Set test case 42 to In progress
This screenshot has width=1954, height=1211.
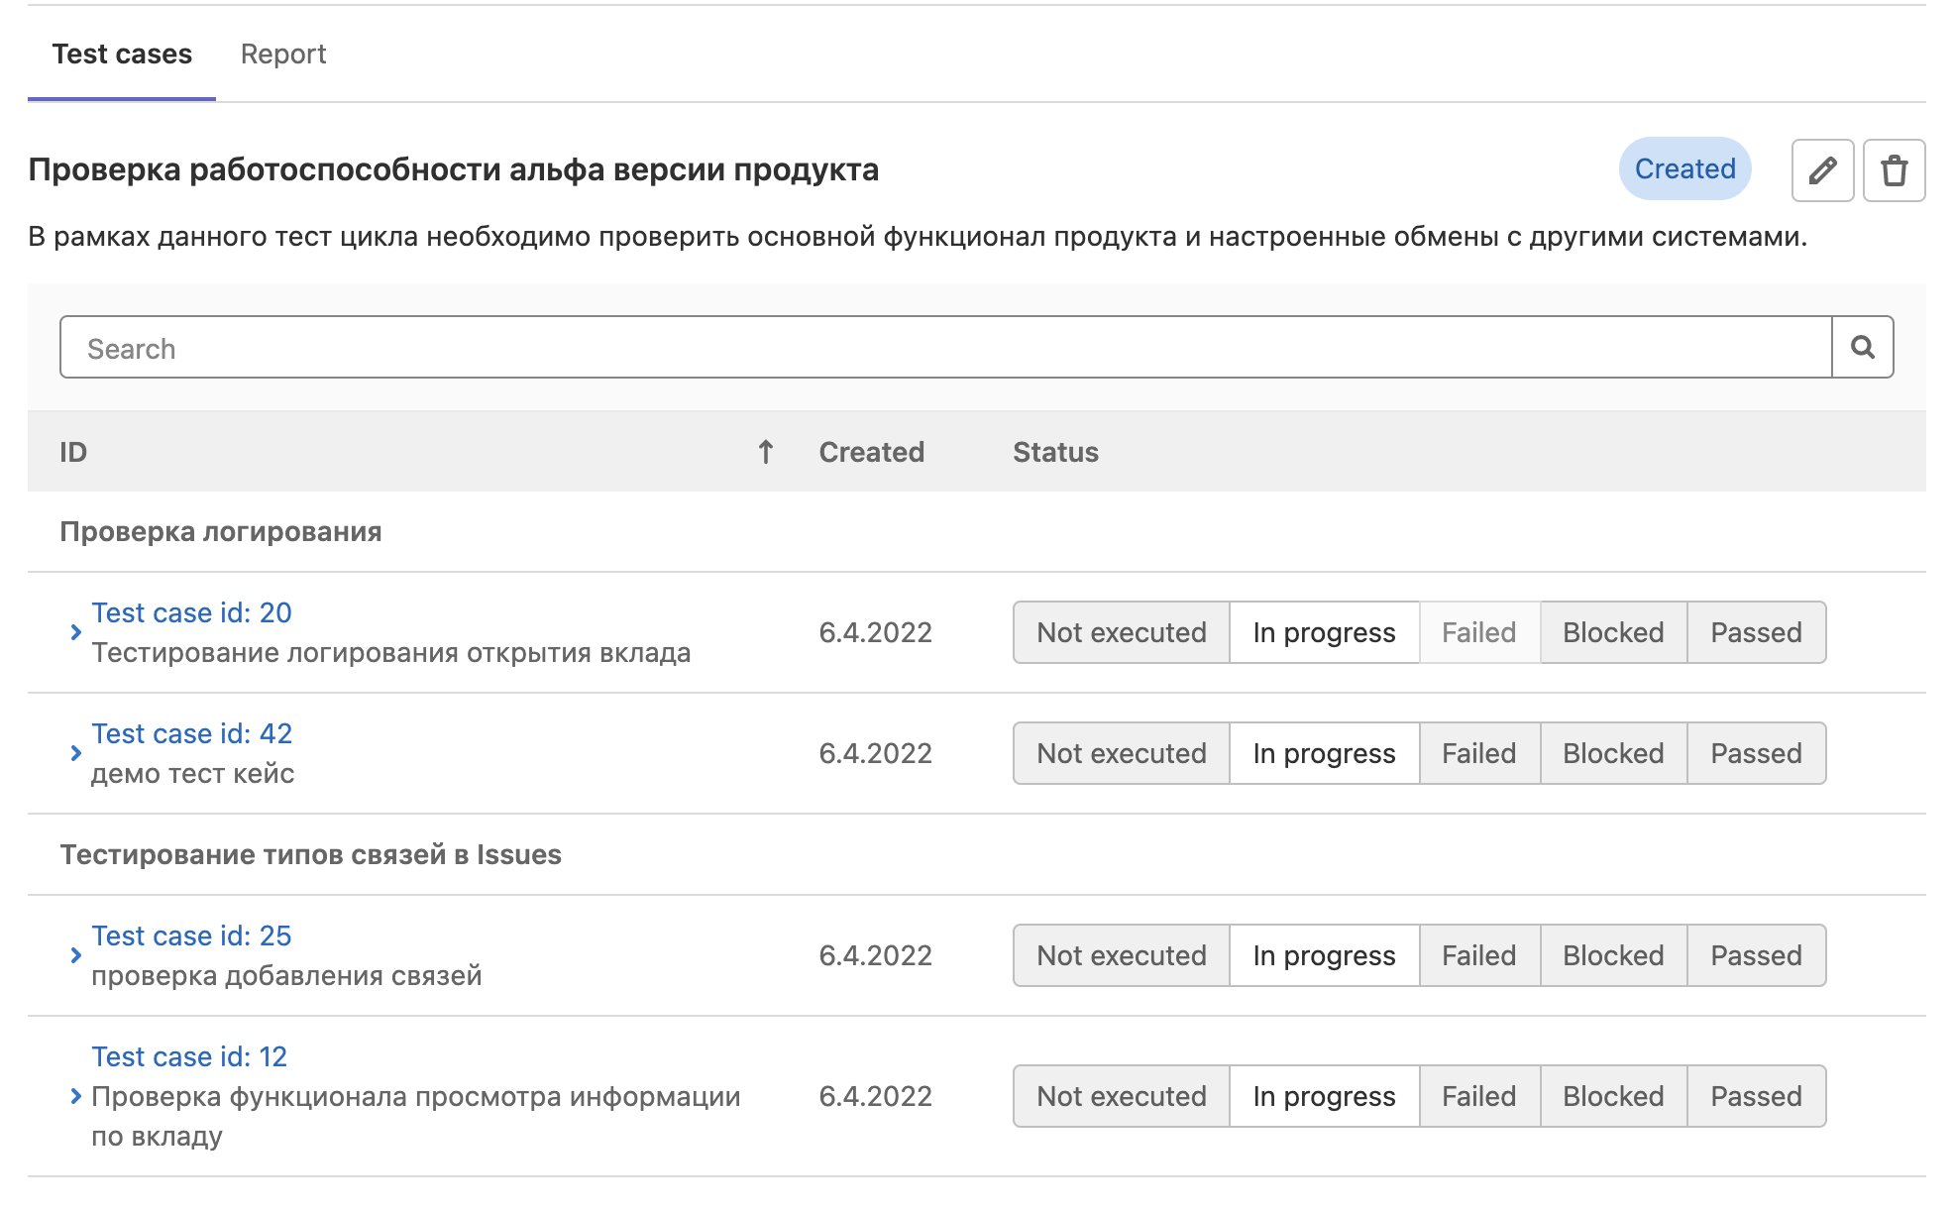pyautogui.click(x=1323, y=753)
